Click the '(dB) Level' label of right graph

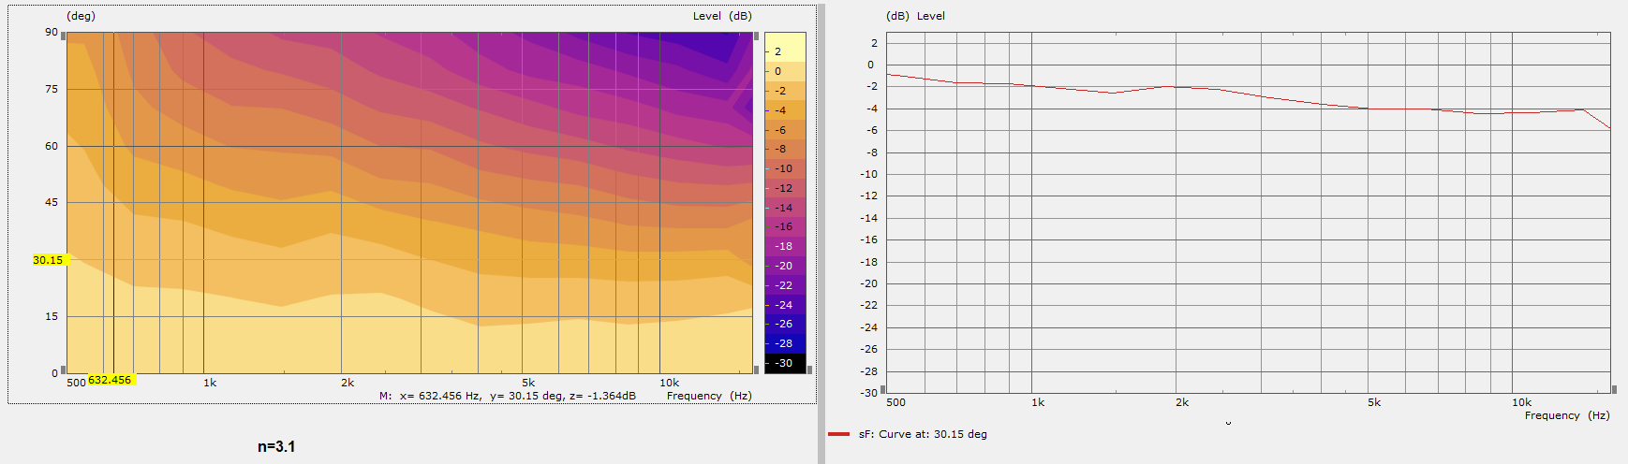[915, 16]
